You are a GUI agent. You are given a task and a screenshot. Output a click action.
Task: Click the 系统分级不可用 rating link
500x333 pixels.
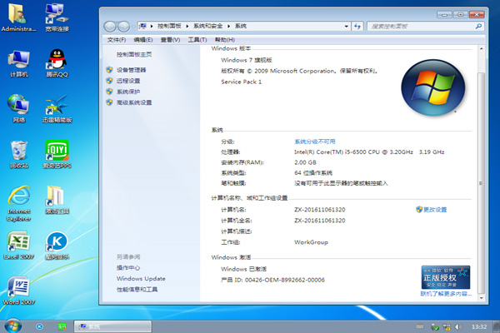coord(315,142)
